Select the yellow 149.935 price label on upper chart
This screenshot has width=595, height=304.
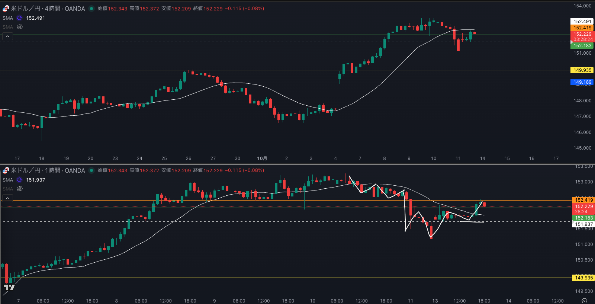pos(582,70)
